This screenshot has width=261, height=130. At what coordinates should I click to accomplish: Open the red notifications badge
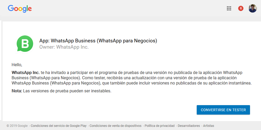coord(241,8)
